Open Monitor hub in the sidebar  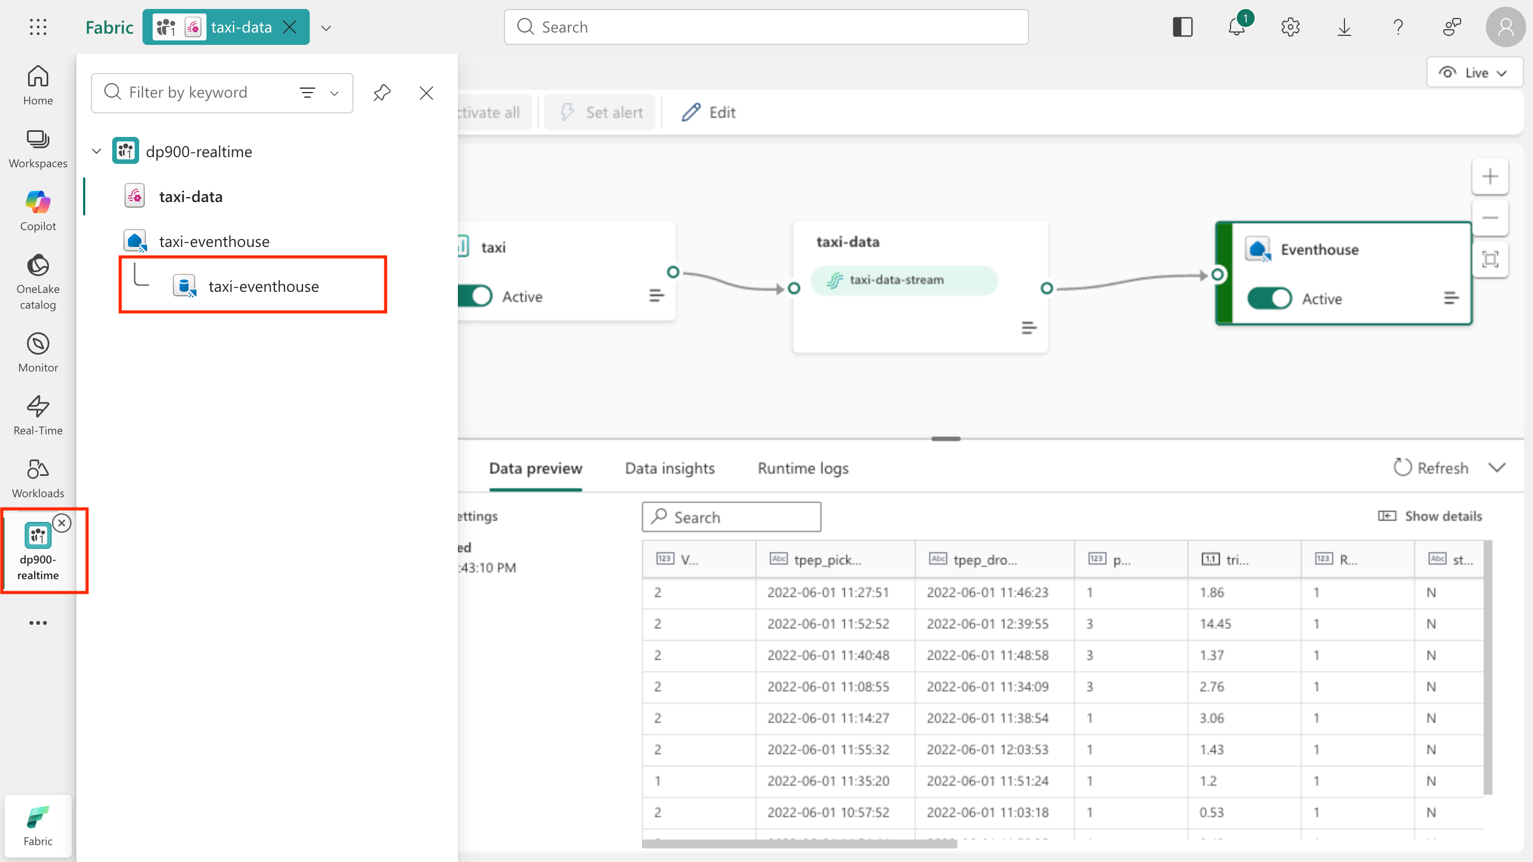38,352
